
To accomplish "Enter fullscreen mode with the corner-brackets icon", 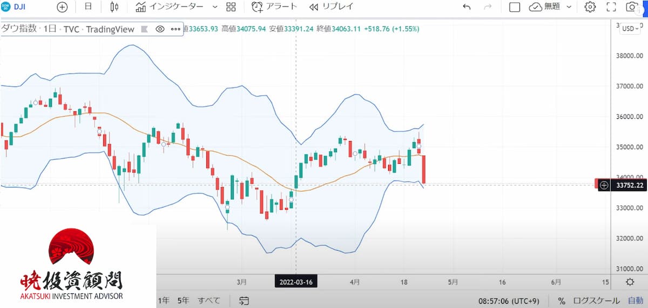I will pos(611,7).
